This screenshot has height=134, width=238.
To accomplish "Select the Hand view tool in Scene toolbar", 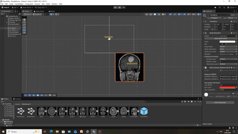I will coord(24,20).
